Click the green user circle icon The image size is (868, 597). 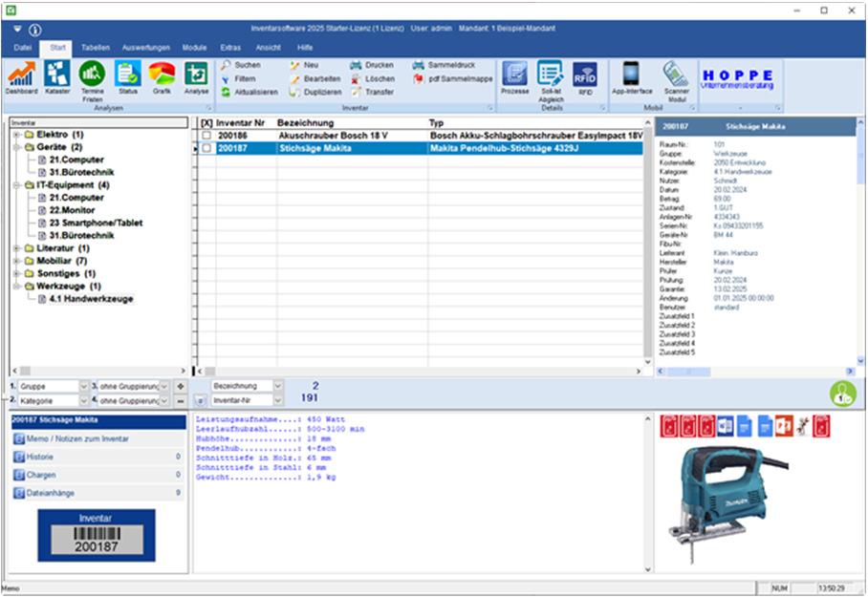click(x=842, y=394)
